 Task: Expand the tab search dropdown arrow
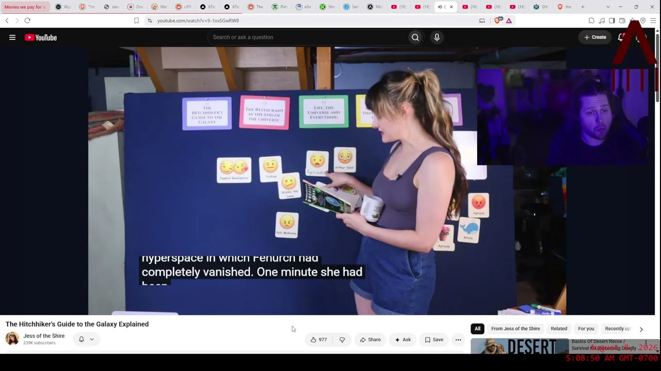coord(608,7)
